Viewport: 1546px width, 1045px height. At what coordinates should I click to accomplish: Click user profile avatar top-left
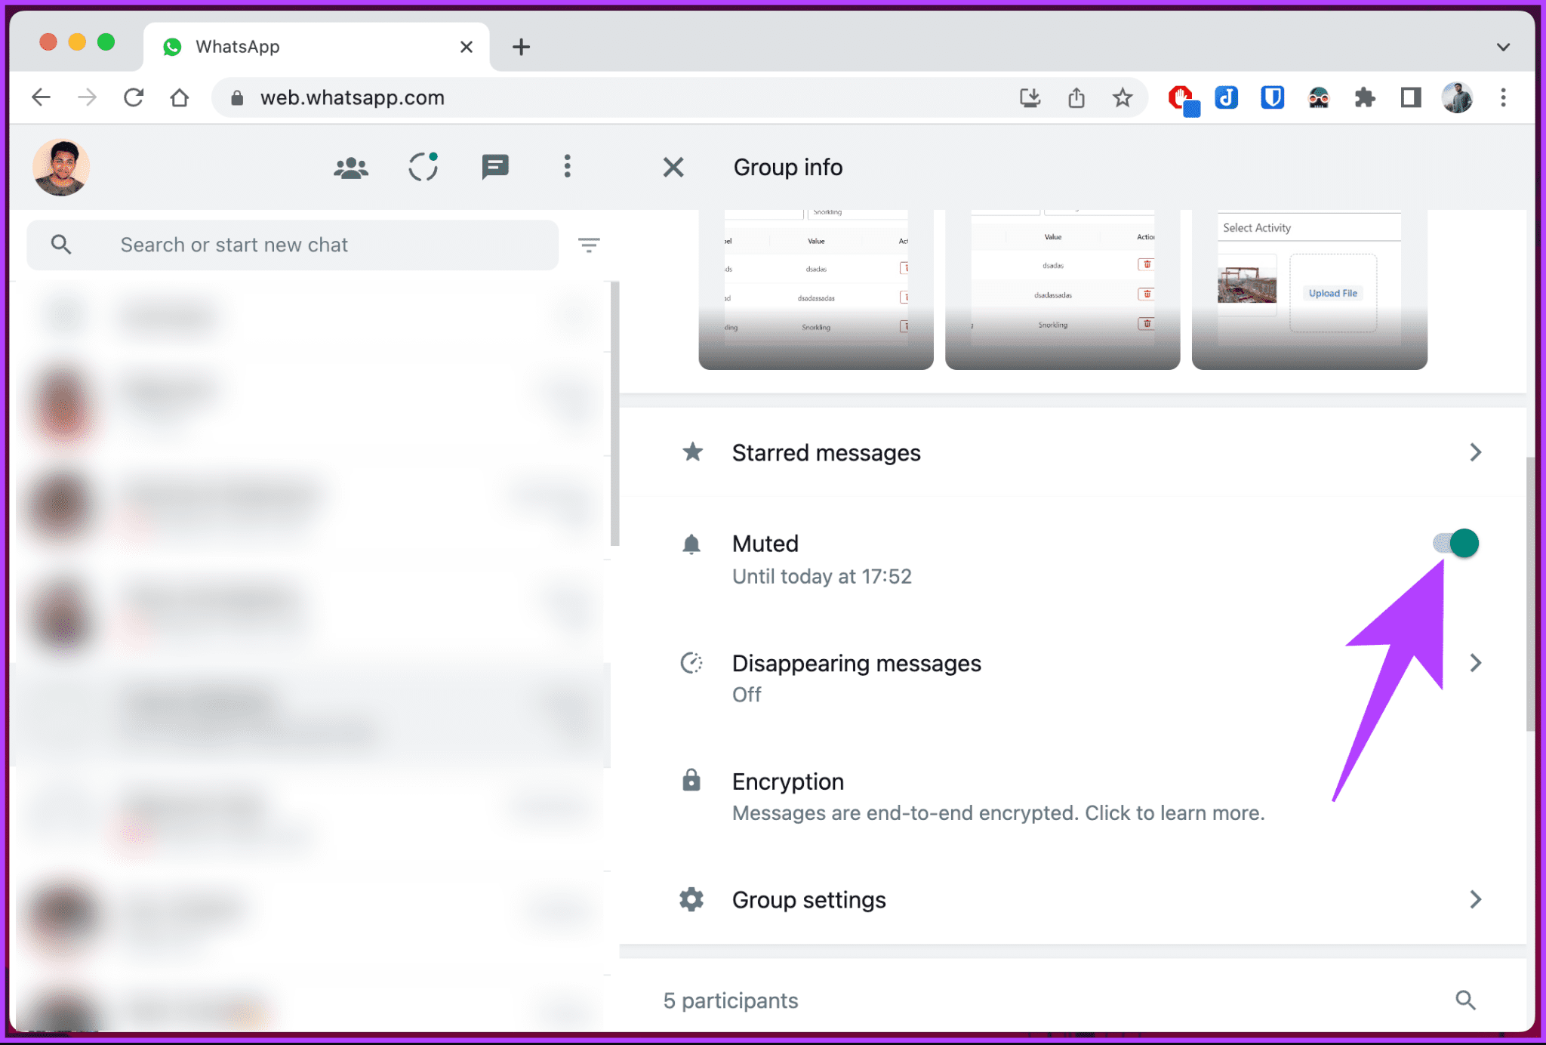63,167
